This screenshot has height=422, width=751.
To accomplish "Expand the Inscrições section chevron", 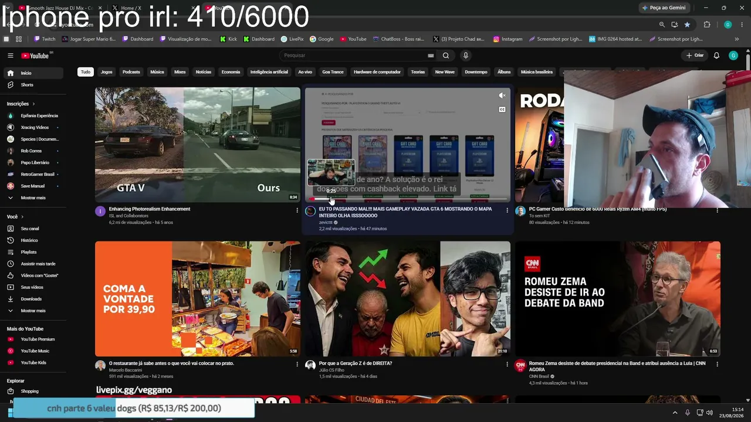I will 34,104.
